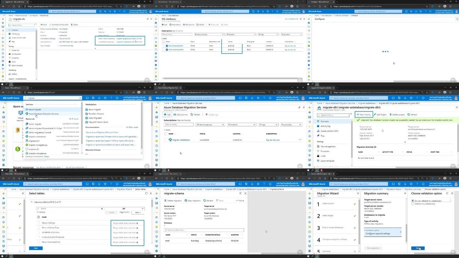459x258 pixels.
Task: Click Stop migration in migrate-schema toolbar
Action: (193, 201)
